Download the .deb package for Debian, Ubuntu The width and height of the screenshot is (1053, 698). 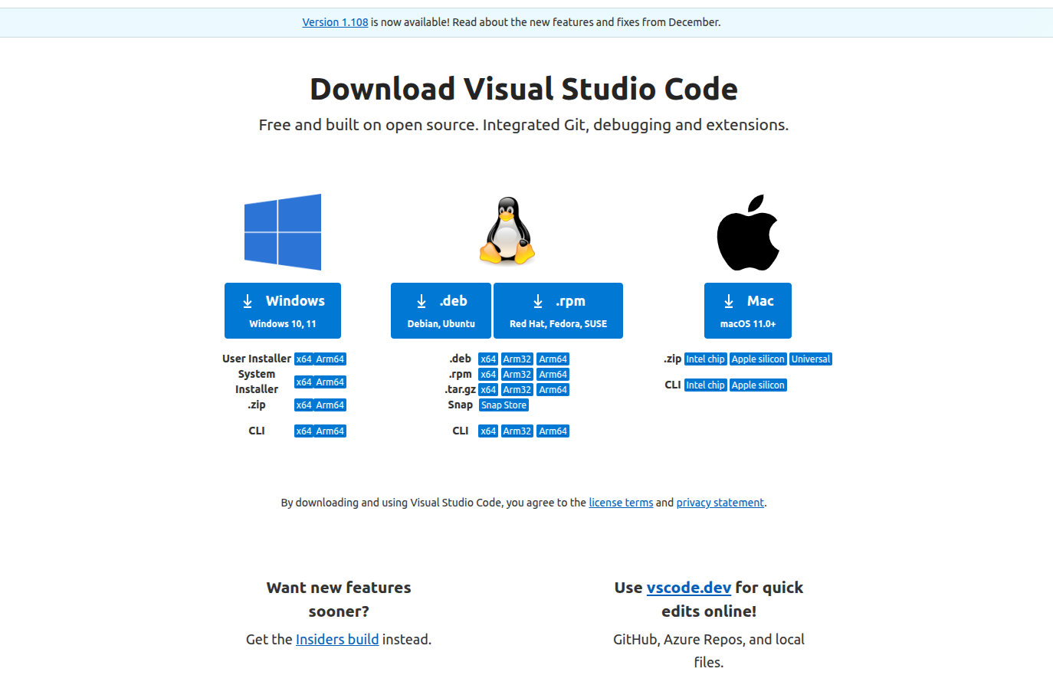441,310
